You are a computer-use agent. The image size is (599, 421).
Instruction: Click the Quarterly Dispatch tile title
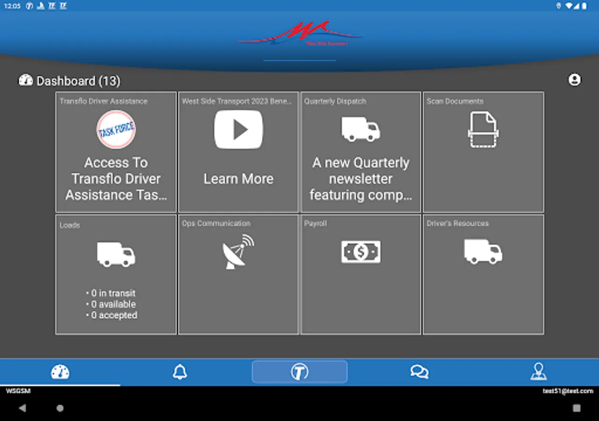335,101
